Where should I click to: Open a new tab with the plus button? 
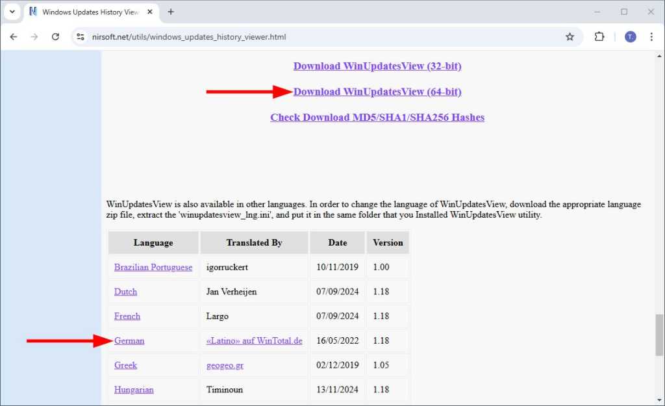(x=170, y=12)
